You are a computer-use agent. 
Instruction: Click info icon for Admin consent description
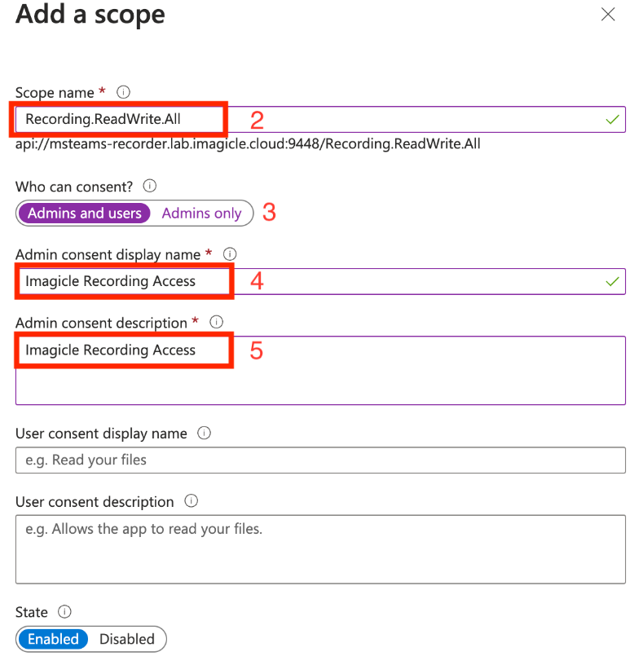click(217, 323)
